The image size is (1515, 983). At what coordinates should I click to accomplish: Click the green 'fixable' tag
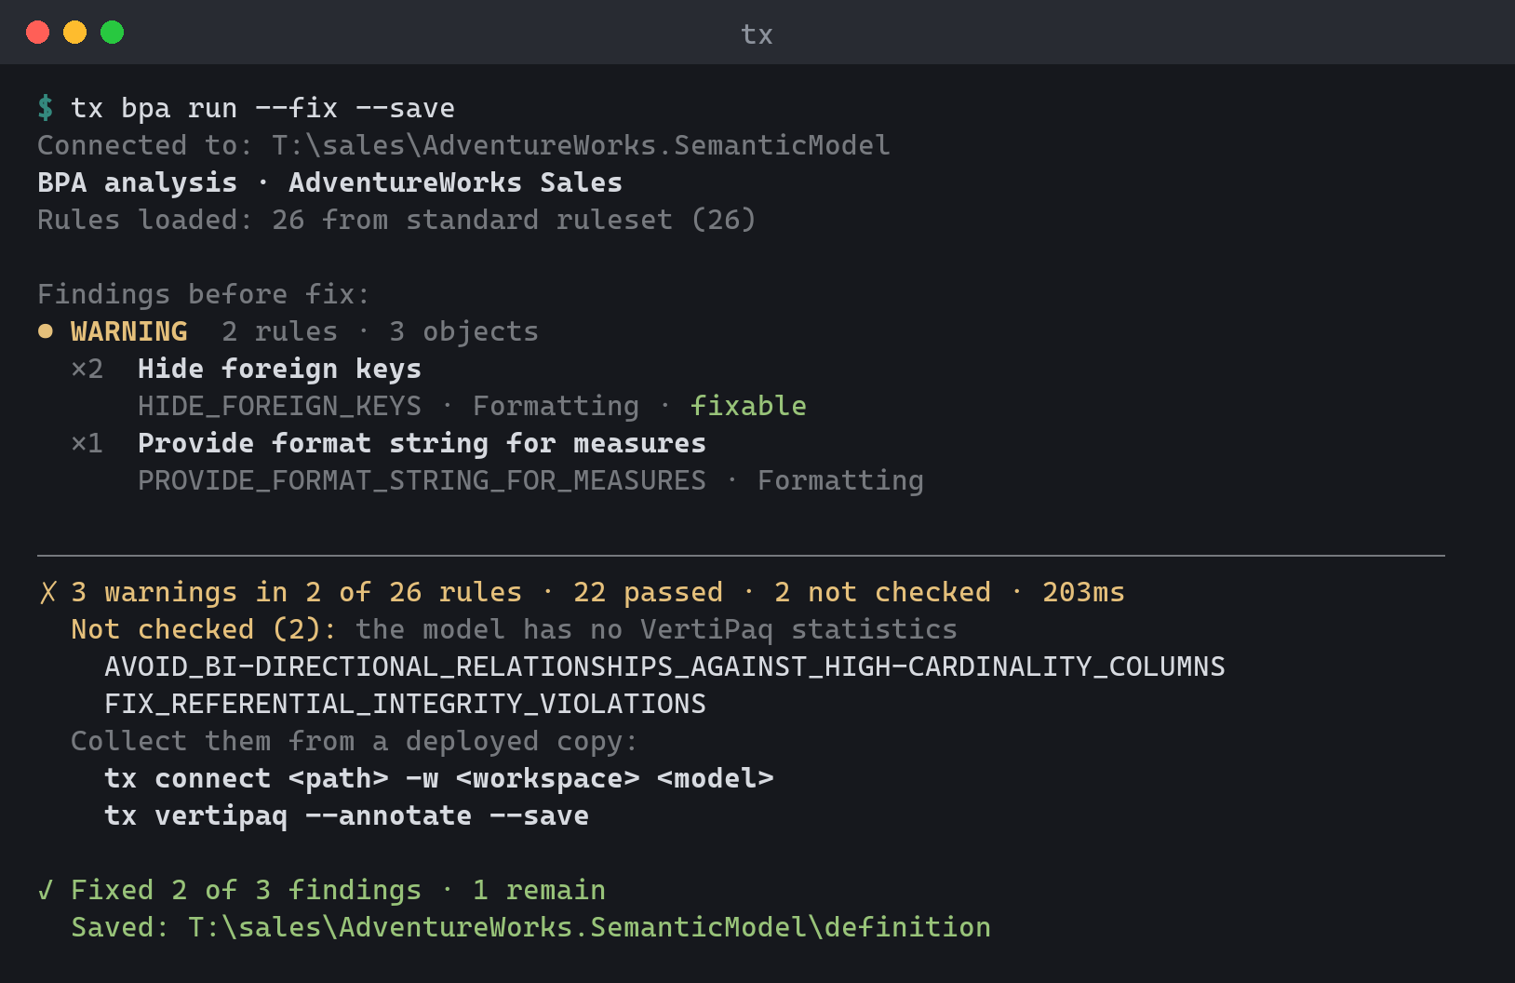click(748, 406)
